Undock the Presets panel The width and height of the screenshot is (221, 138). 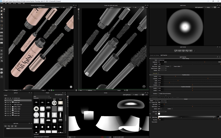click(63, 93)
